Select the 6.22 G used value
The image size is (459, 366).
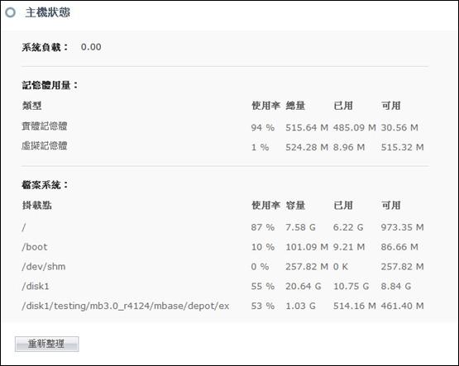[348, 227]
